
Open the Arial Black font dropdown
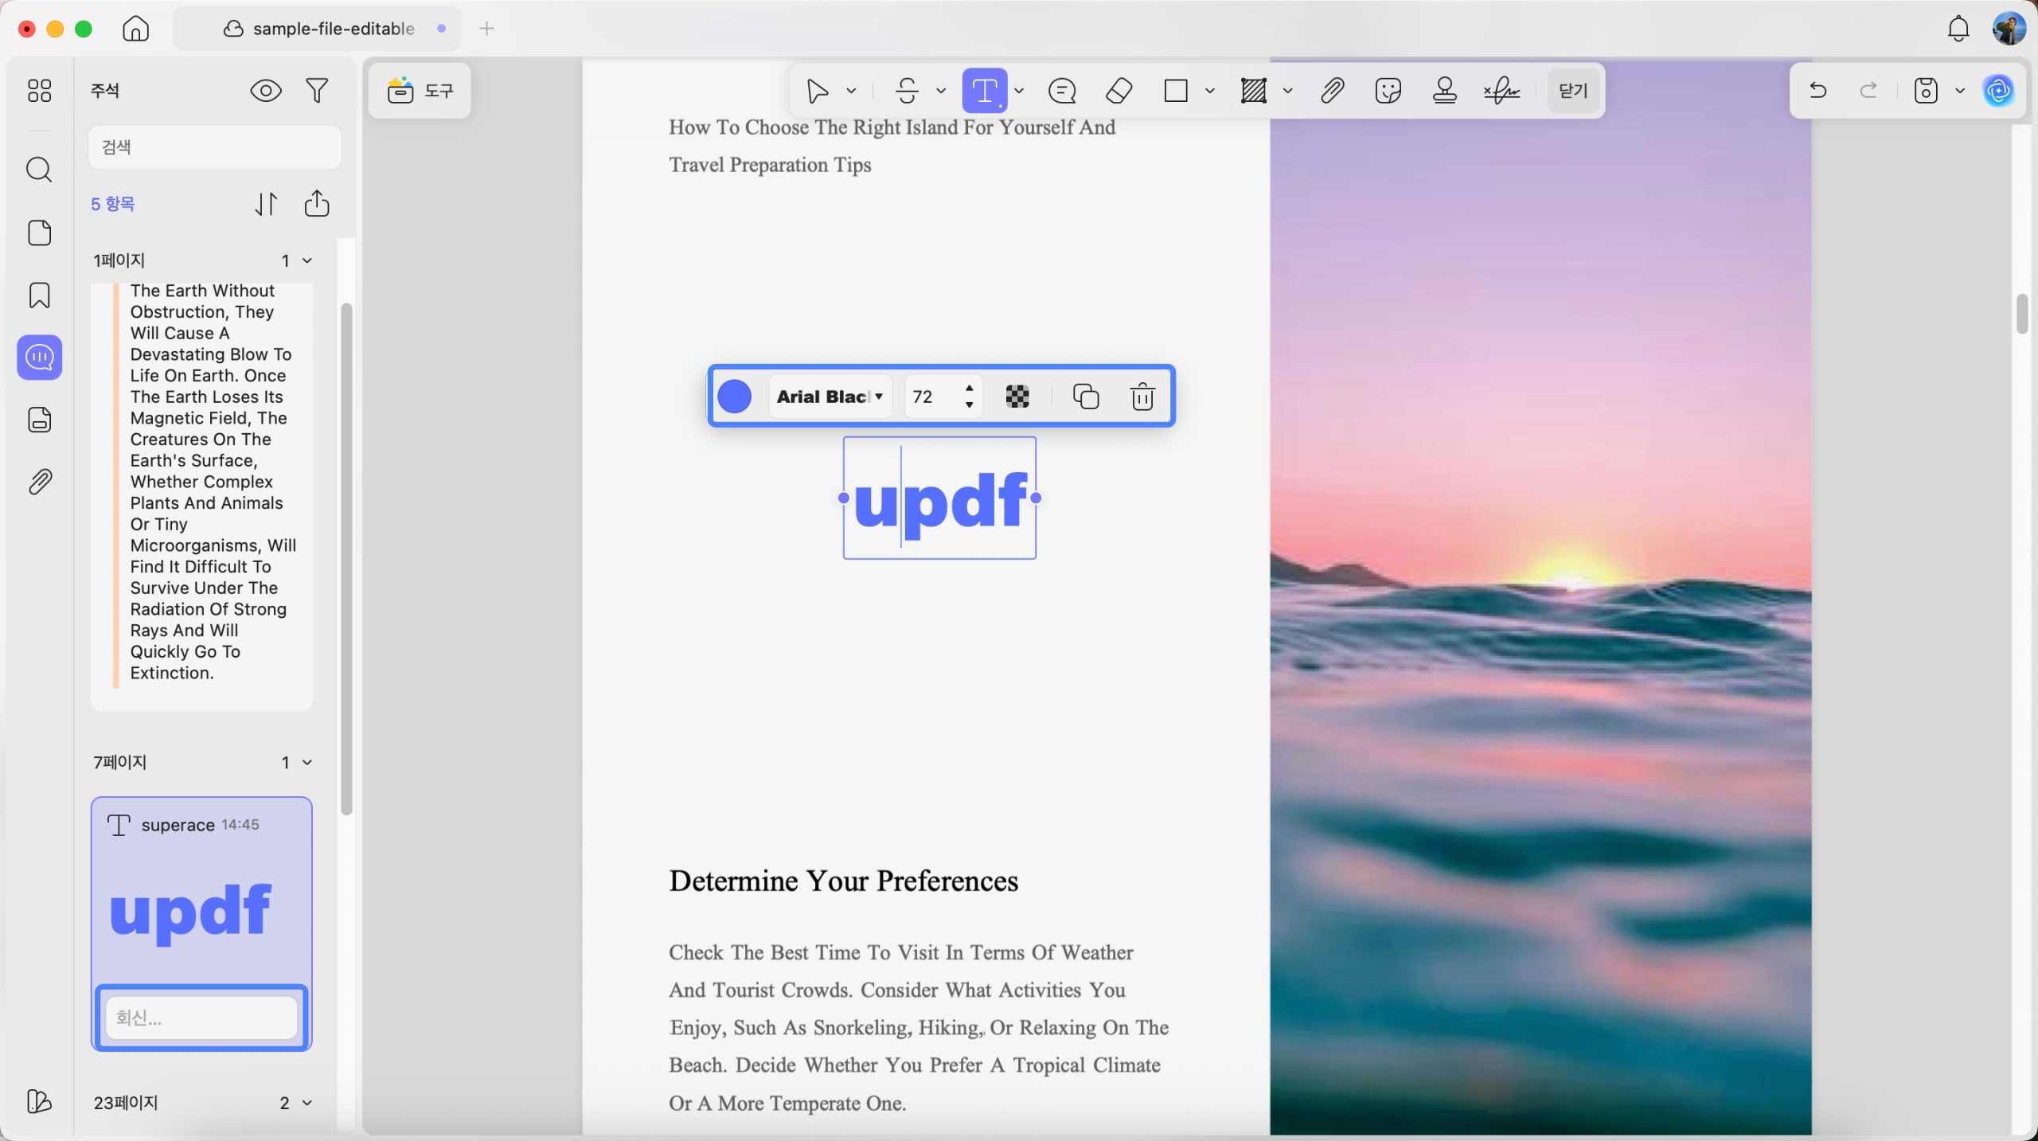pos(830,397)
